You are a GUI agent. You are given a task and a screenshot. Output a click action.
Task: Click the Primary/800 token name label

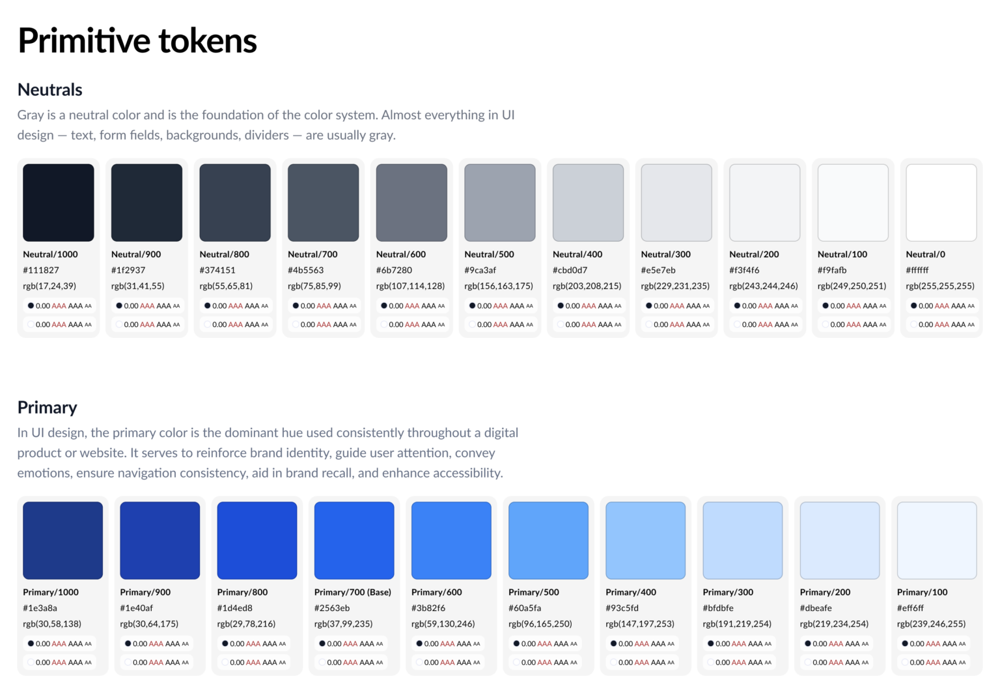click(242, 592)
